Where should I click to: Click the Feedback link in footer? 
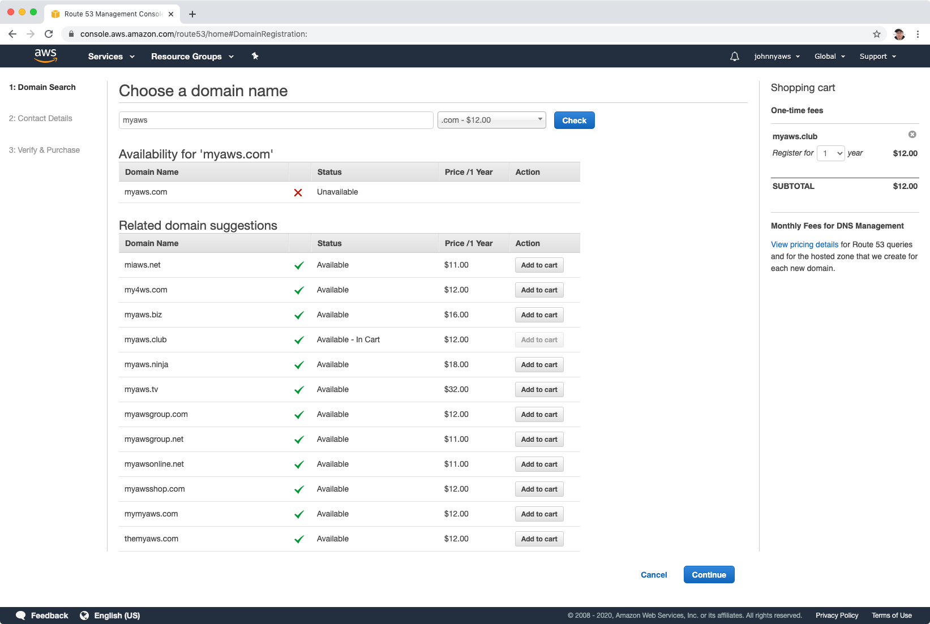tap(49, 616)
